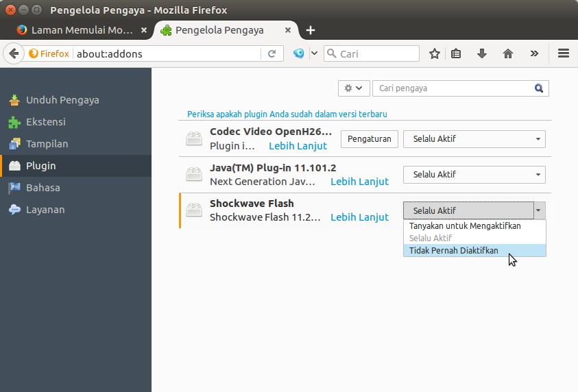Switch to Laman Memulai Mozilla tab
This screenshot has width=578, height=392.
81,30
